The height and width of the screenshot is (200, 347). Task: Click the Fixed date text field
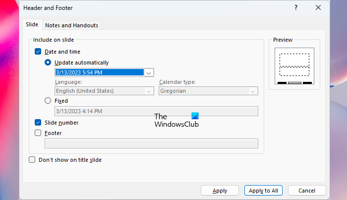pyautogui.click(x=156, y=111)
